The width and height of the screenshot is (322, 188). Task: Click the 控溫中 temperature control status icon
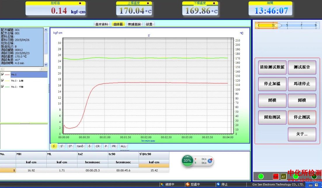(187, 184)
